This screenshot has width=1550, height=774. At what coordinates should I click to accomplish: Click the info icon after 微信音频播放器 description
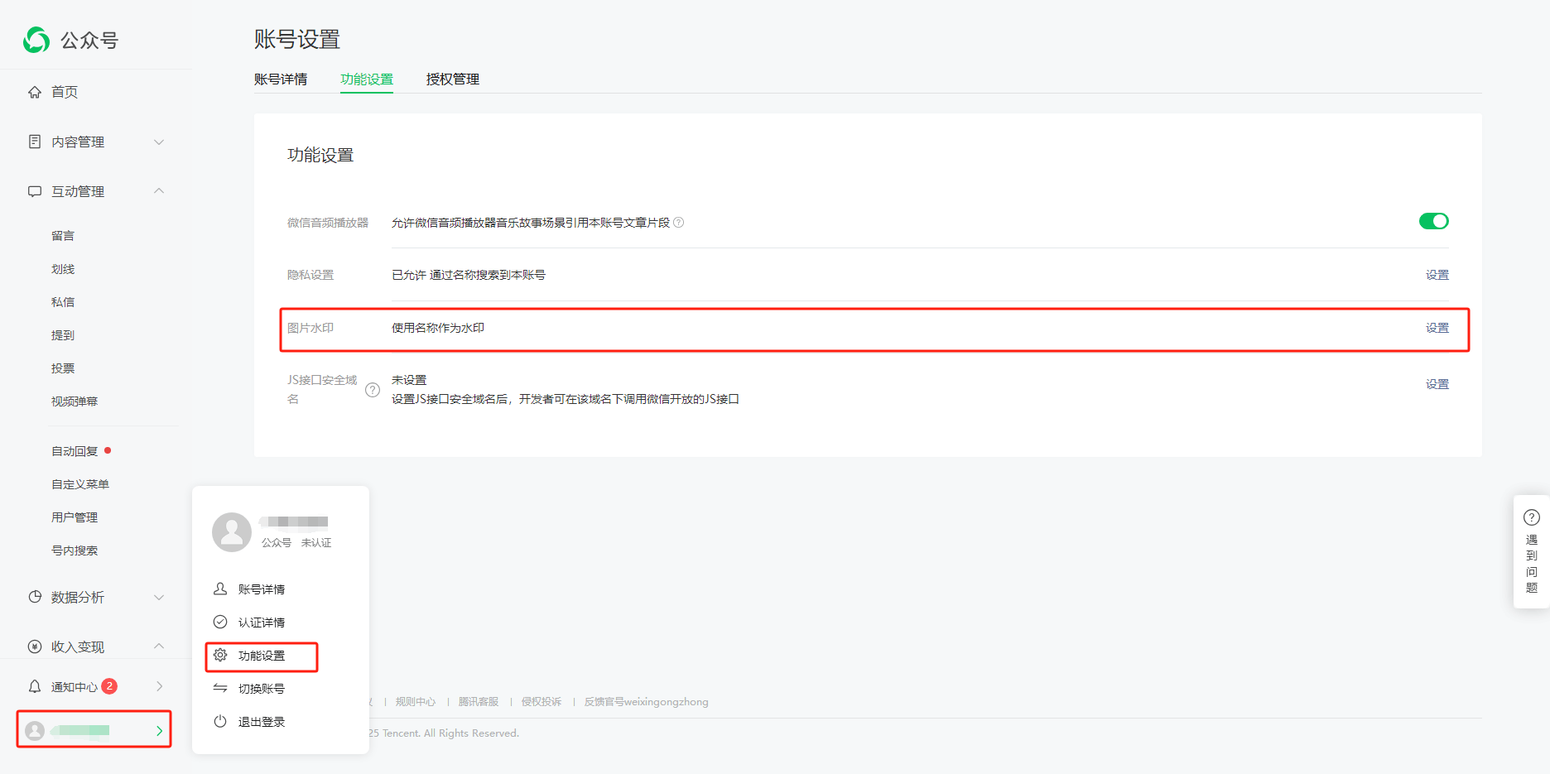[x=679, y=223]
